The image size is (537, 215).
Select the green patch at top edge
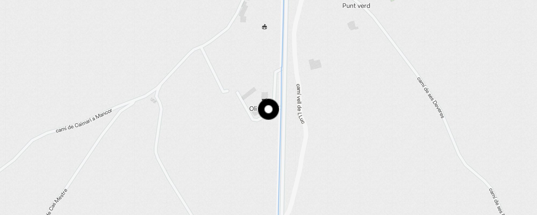coord(393,1)
